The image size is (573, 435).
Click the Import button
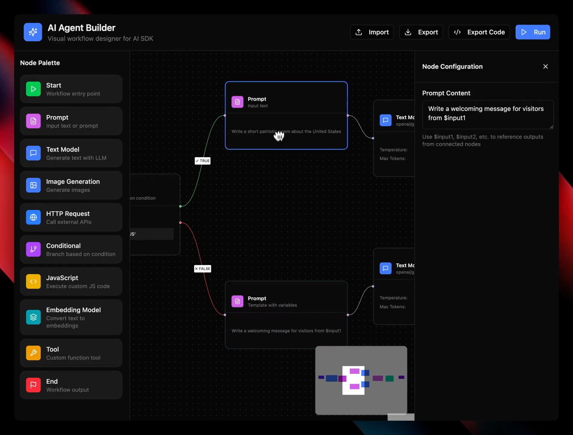[372, 32]
